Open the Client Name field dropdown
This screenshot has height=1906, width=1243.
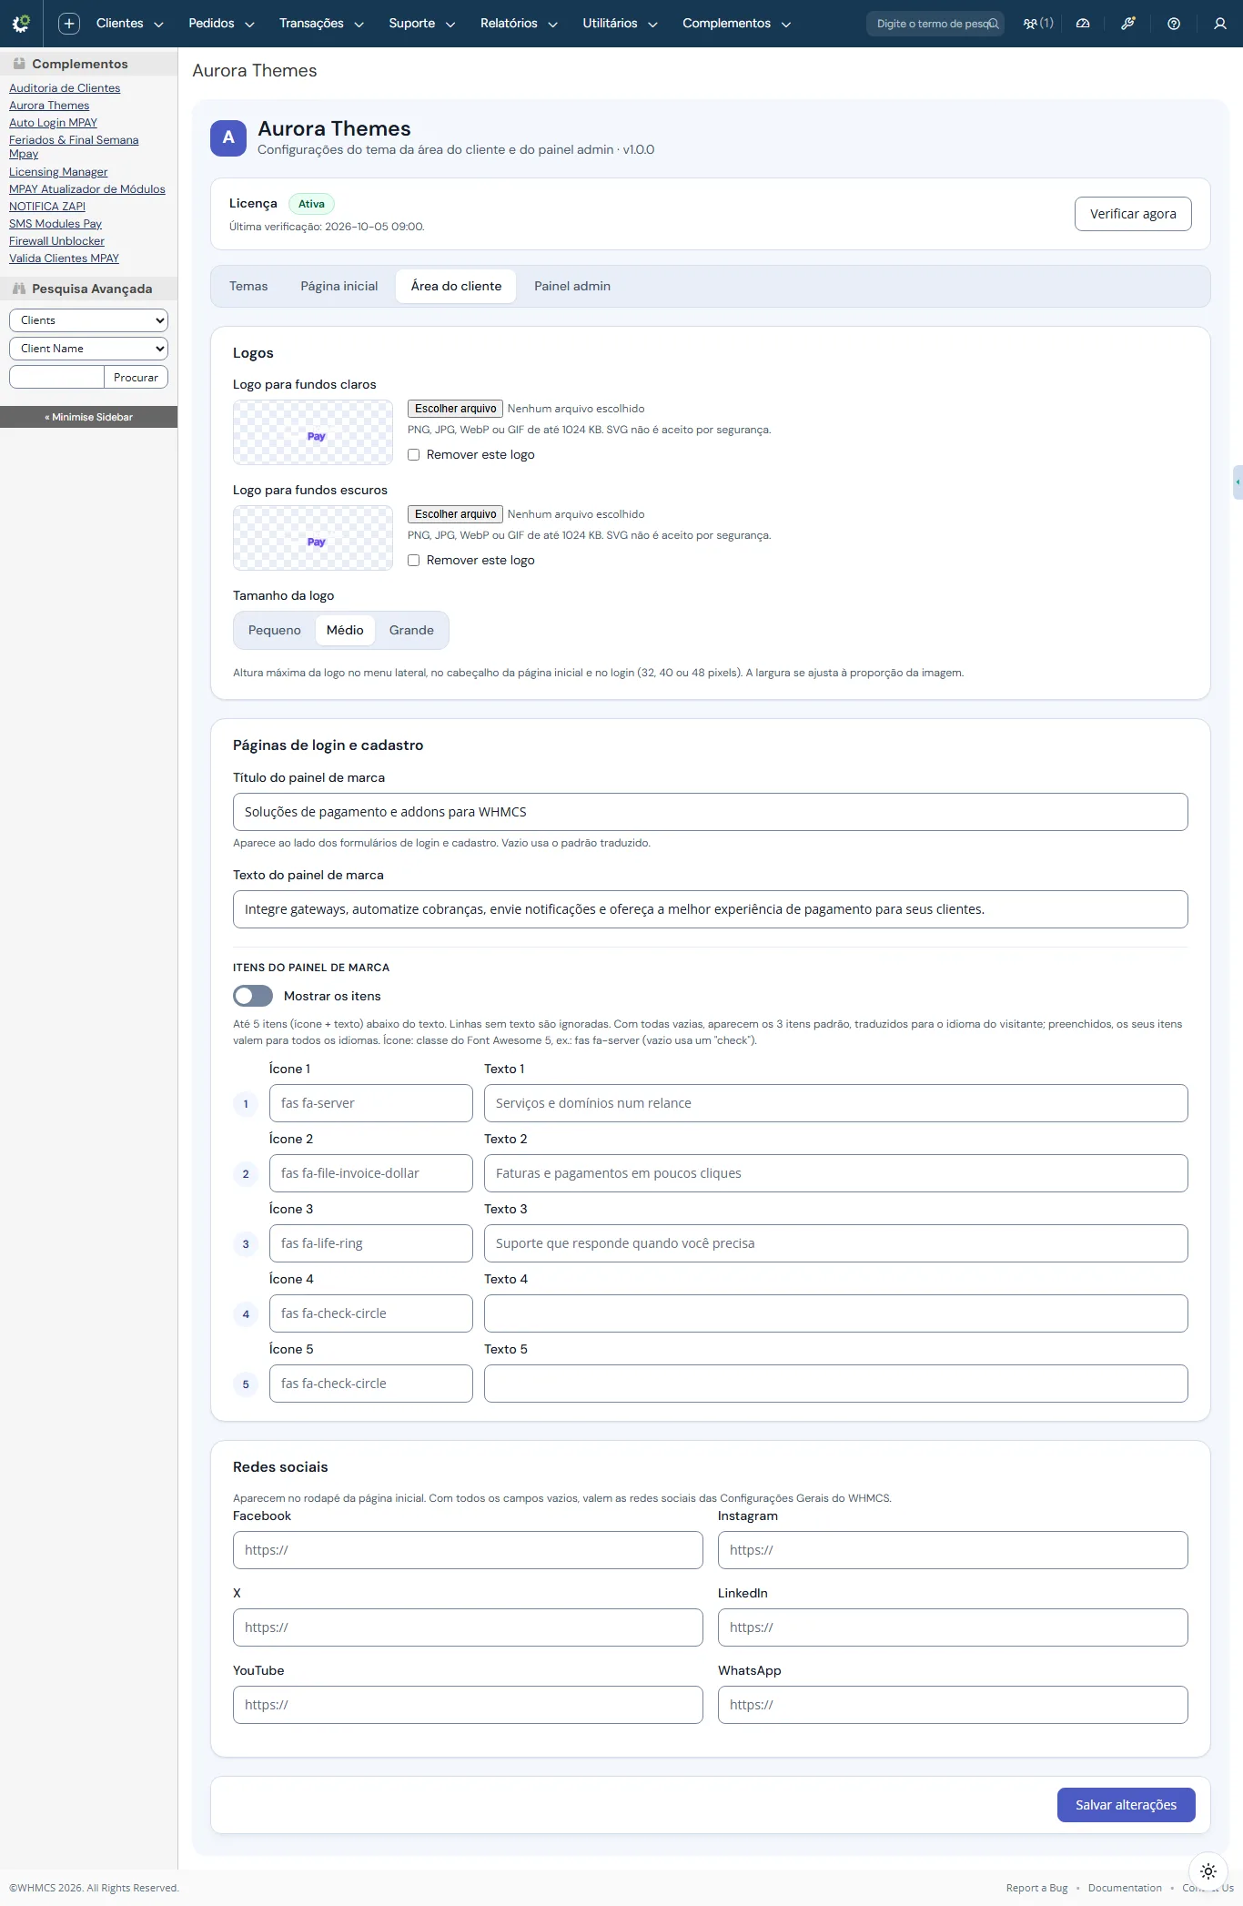coord(88,349)
